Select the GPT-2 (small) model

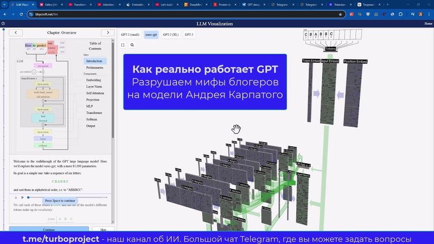click(x=130, y=35)
